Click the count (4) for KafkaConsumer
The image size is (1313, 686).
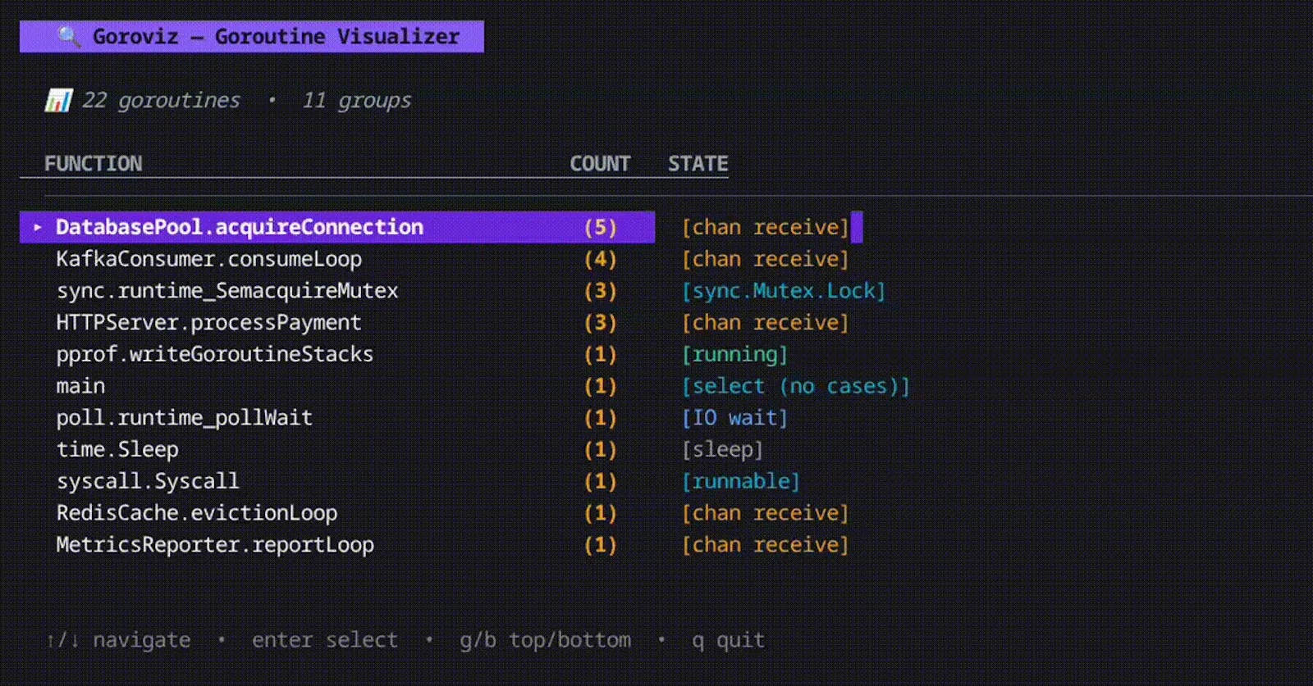coord(600,259)
